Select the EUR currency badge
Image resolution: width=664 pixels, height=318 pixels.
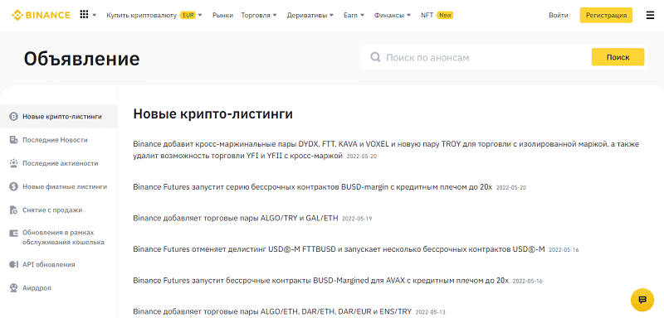click(188, 15)
